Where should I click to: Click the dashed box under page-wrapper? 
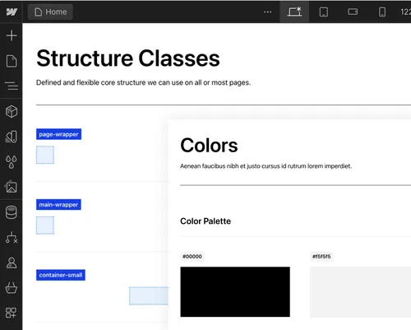tap(45, 155)
